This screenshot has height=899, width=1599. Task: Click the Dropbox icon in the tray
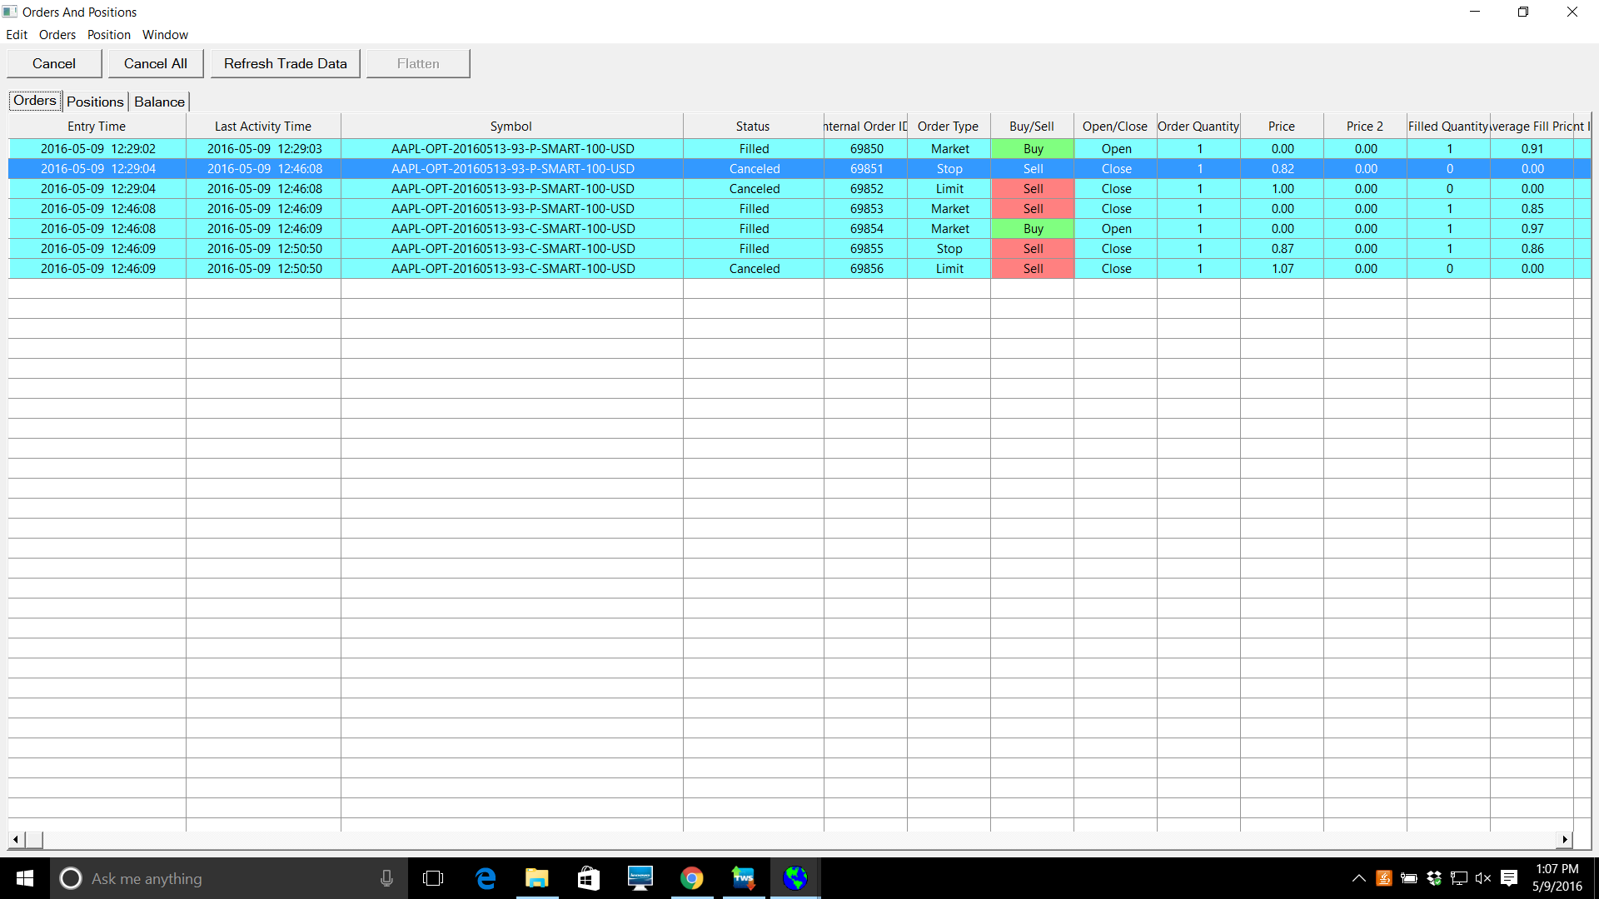pos(1434,878)
